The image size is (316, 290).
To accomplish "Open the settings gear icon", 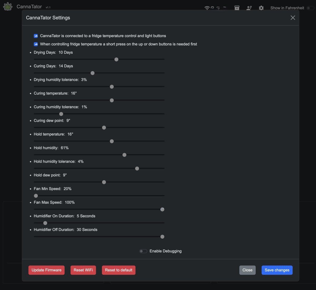I will [261, 8].
